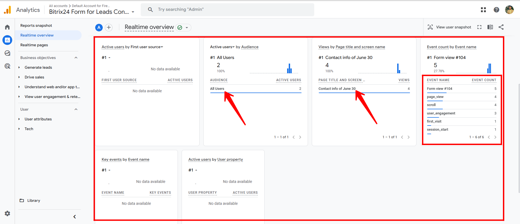The width and height of the screenshot is (520, 224).
Task: Open the Realtime overview status dropdown arrow
Action: [187, 28]
